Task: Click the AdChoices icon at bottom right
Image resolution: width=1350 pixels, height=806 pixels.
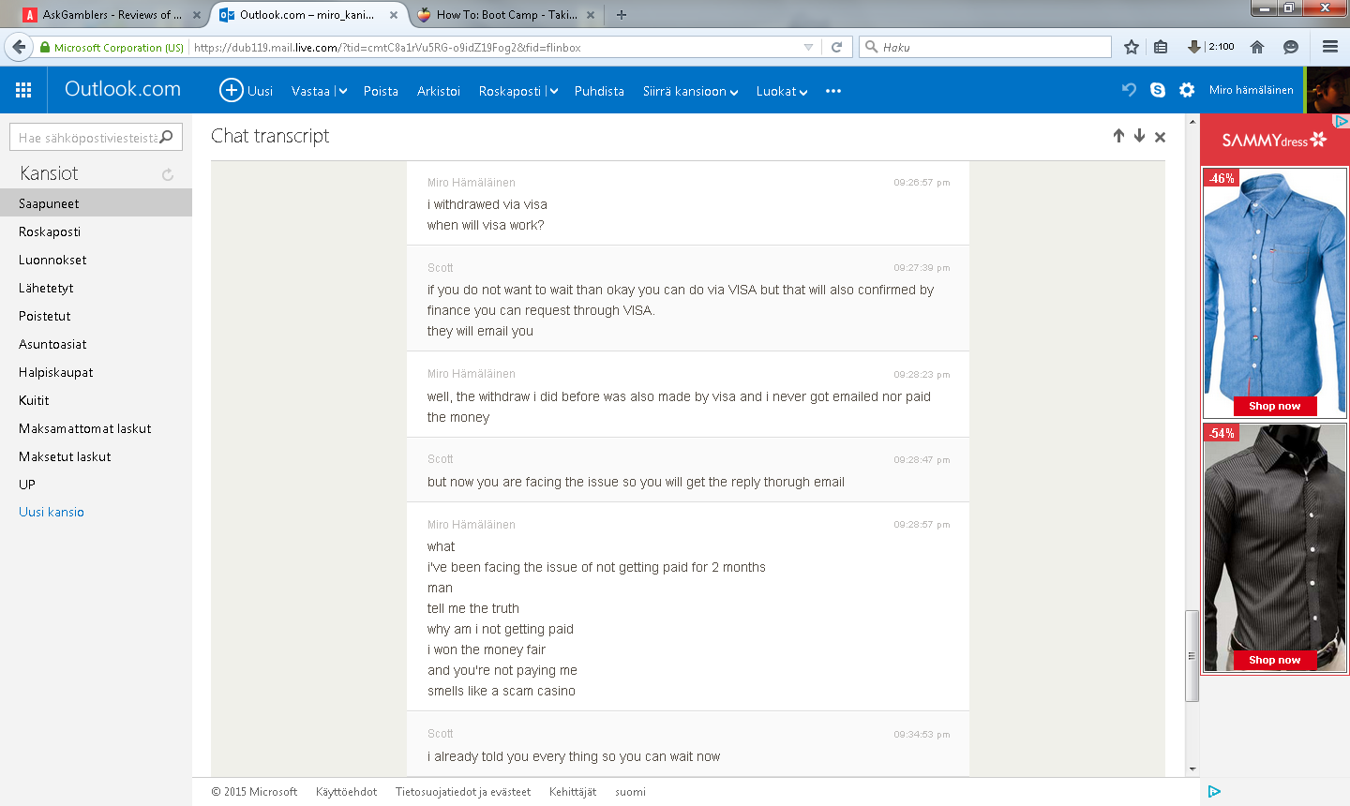Action: pos(1214,791)
